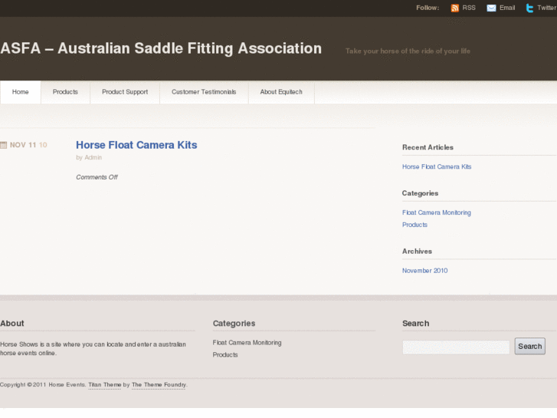The height and width of the screenshot is (418, 557).
Task: Focus the footer search text field
Action: [x=456, y=347]
